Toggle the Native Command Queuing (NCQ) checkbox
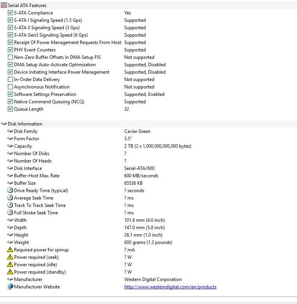Viewport: 297px width, 304px height. [x=10, y=102]
